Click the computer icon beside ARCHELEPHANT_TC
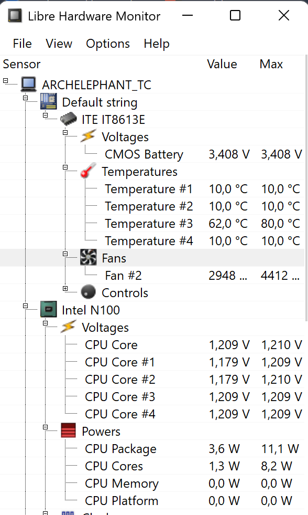Viewport: 308px width, 515px height. click(28, 83)
